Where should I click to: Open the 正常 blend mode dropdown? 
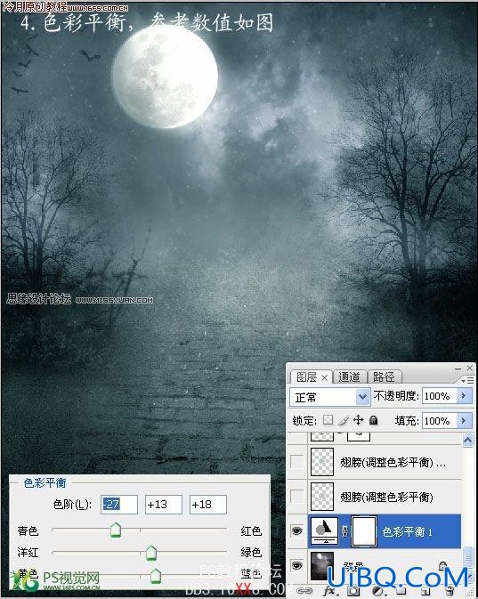[329, 397]
